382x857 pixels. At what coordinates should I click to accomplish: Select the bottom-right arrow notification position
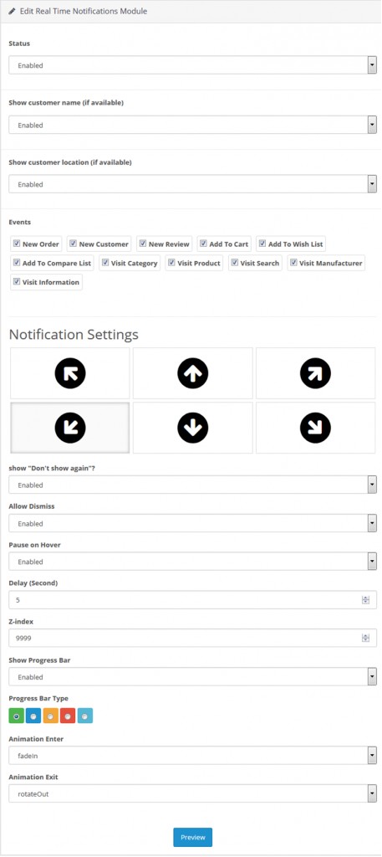[x=315, y=428]
